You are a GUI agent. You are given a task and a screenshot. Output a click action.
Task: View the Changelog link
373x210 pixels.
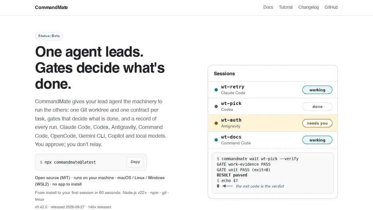tap(308, 7)
